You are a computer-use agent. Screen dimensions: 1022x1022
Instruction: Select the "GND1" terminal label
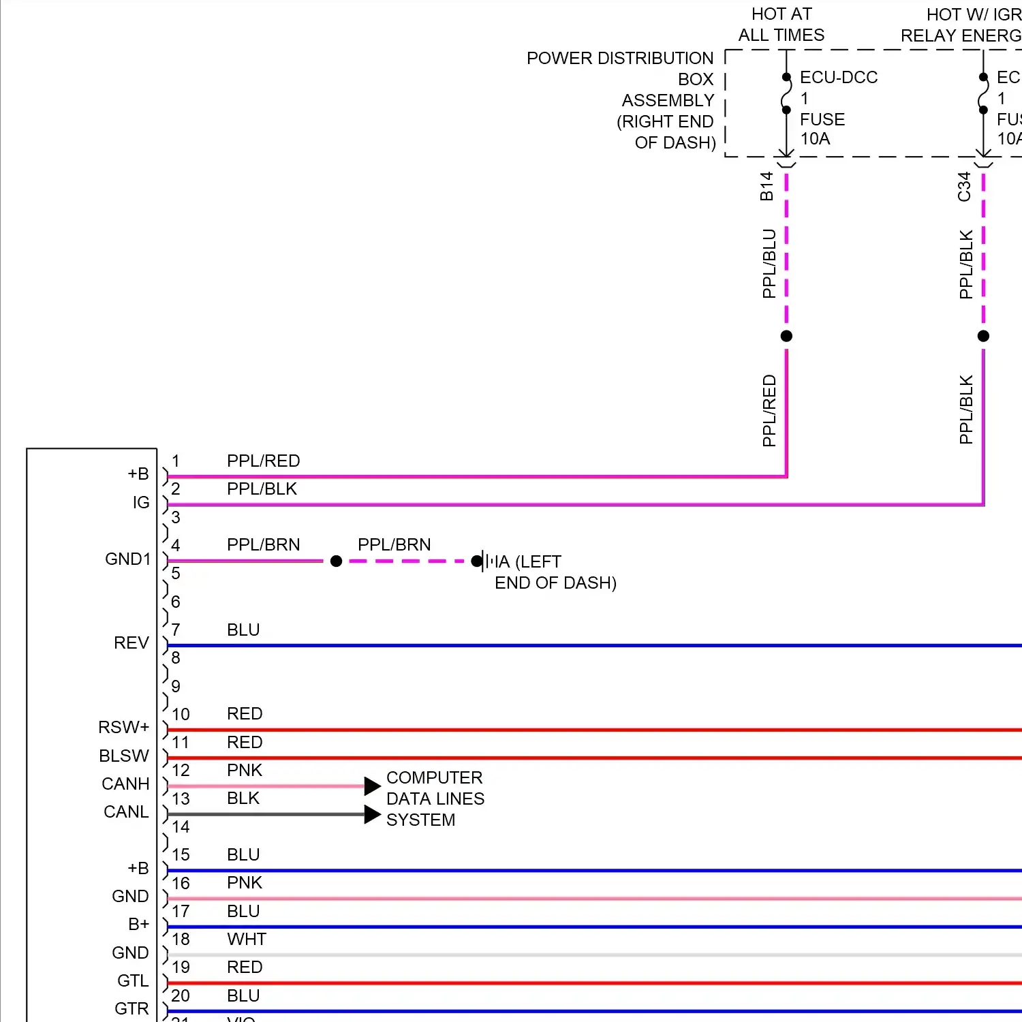pyautogui.click(x=128, y=559)
